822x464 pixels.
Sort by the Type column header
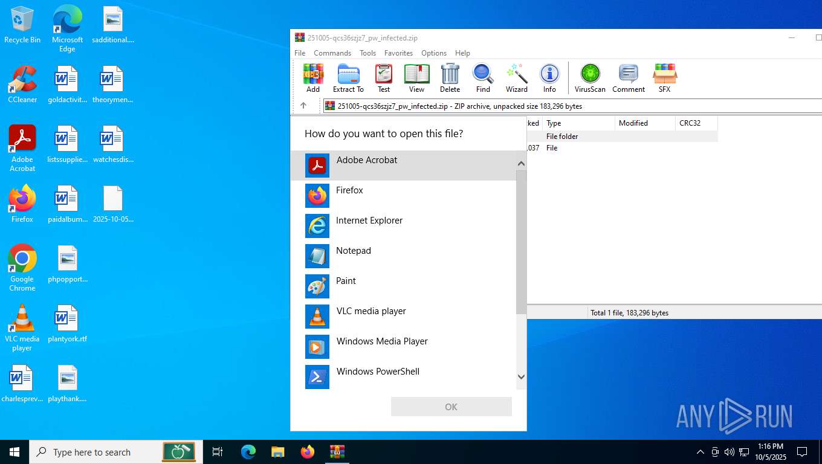(578, 123)
